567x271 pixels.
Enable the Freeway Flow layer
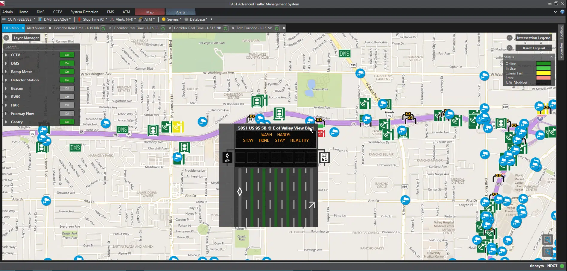67,114
